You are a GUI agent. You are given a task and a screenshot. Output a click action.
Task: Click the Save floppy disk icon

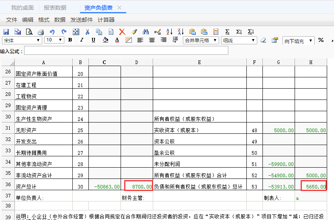6,32
